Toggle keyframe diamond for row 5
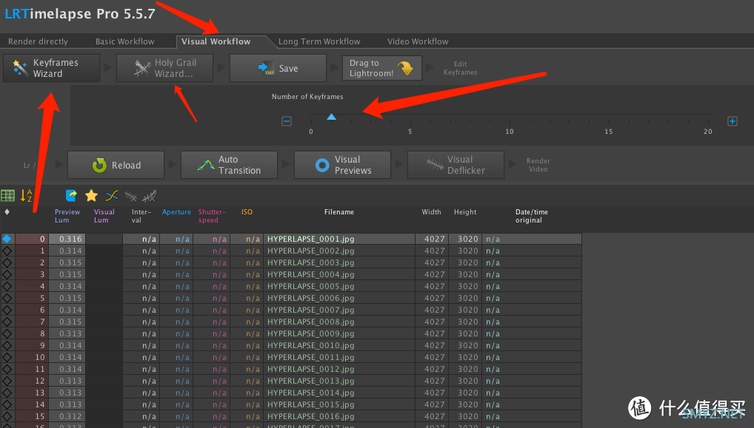Screen dimensions: 754x428 pyautogui.click(x=7, y=298)
